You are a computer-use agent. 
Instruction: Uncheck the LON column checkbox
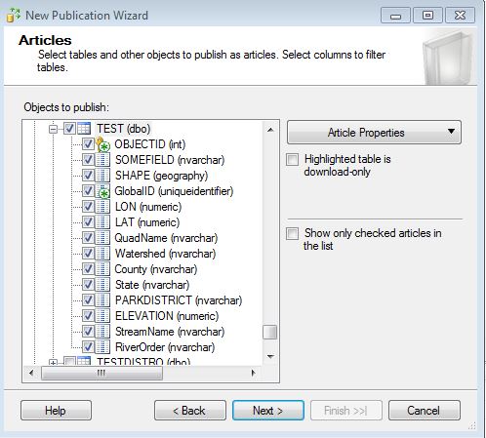point(88,206)
